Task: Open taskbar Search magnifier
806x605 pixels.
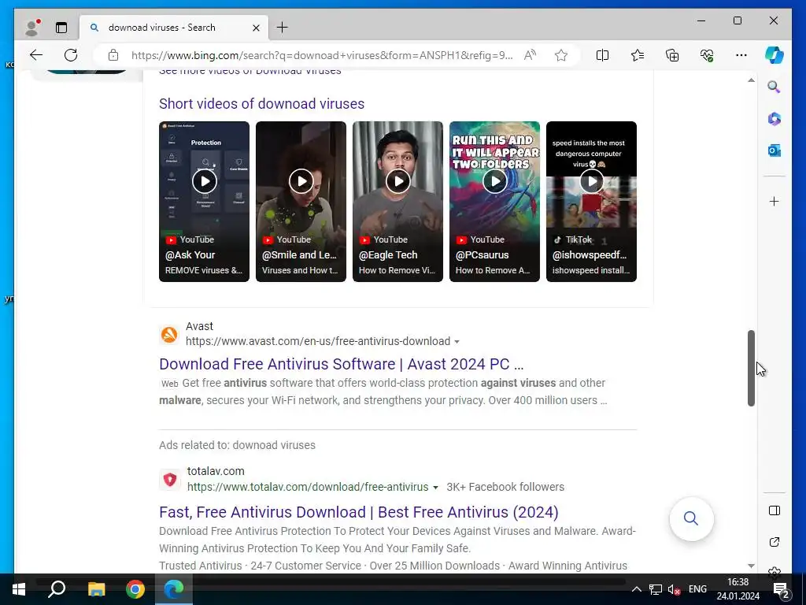Action: (57, 589)
